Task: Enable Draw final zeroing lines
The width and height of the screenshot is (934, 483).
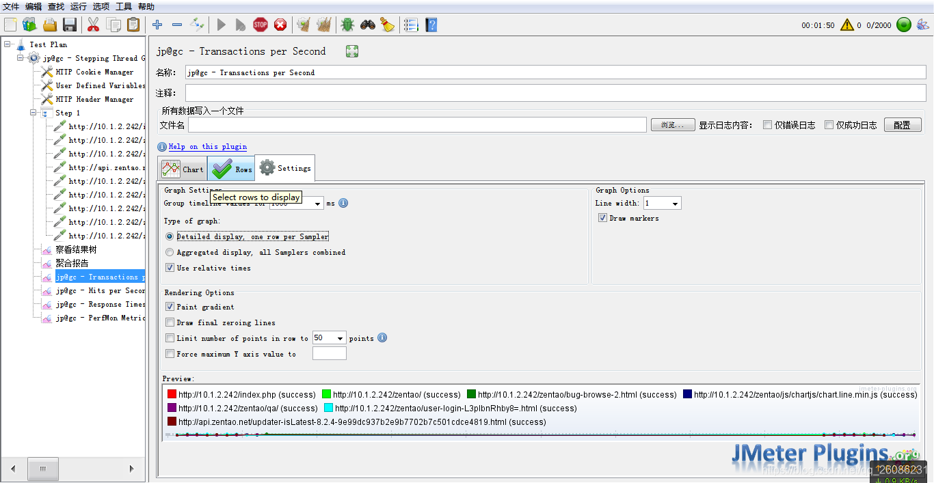Action: [170, 322]
